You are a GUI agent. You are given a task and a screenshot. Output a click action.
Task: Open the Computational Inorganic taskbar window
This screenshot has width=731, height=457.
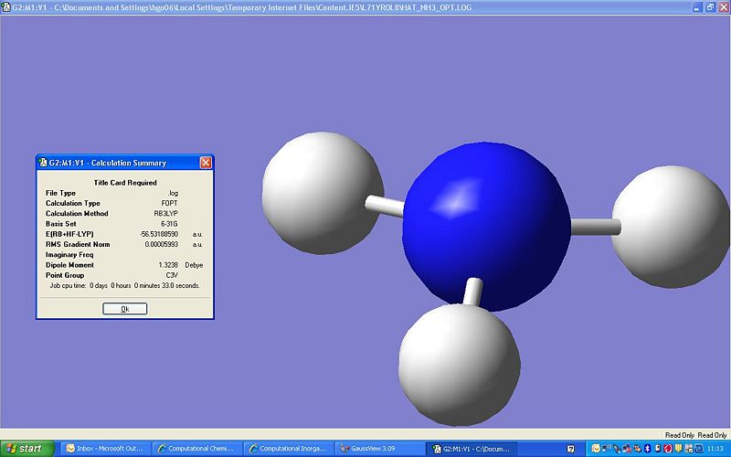[288, 449]
